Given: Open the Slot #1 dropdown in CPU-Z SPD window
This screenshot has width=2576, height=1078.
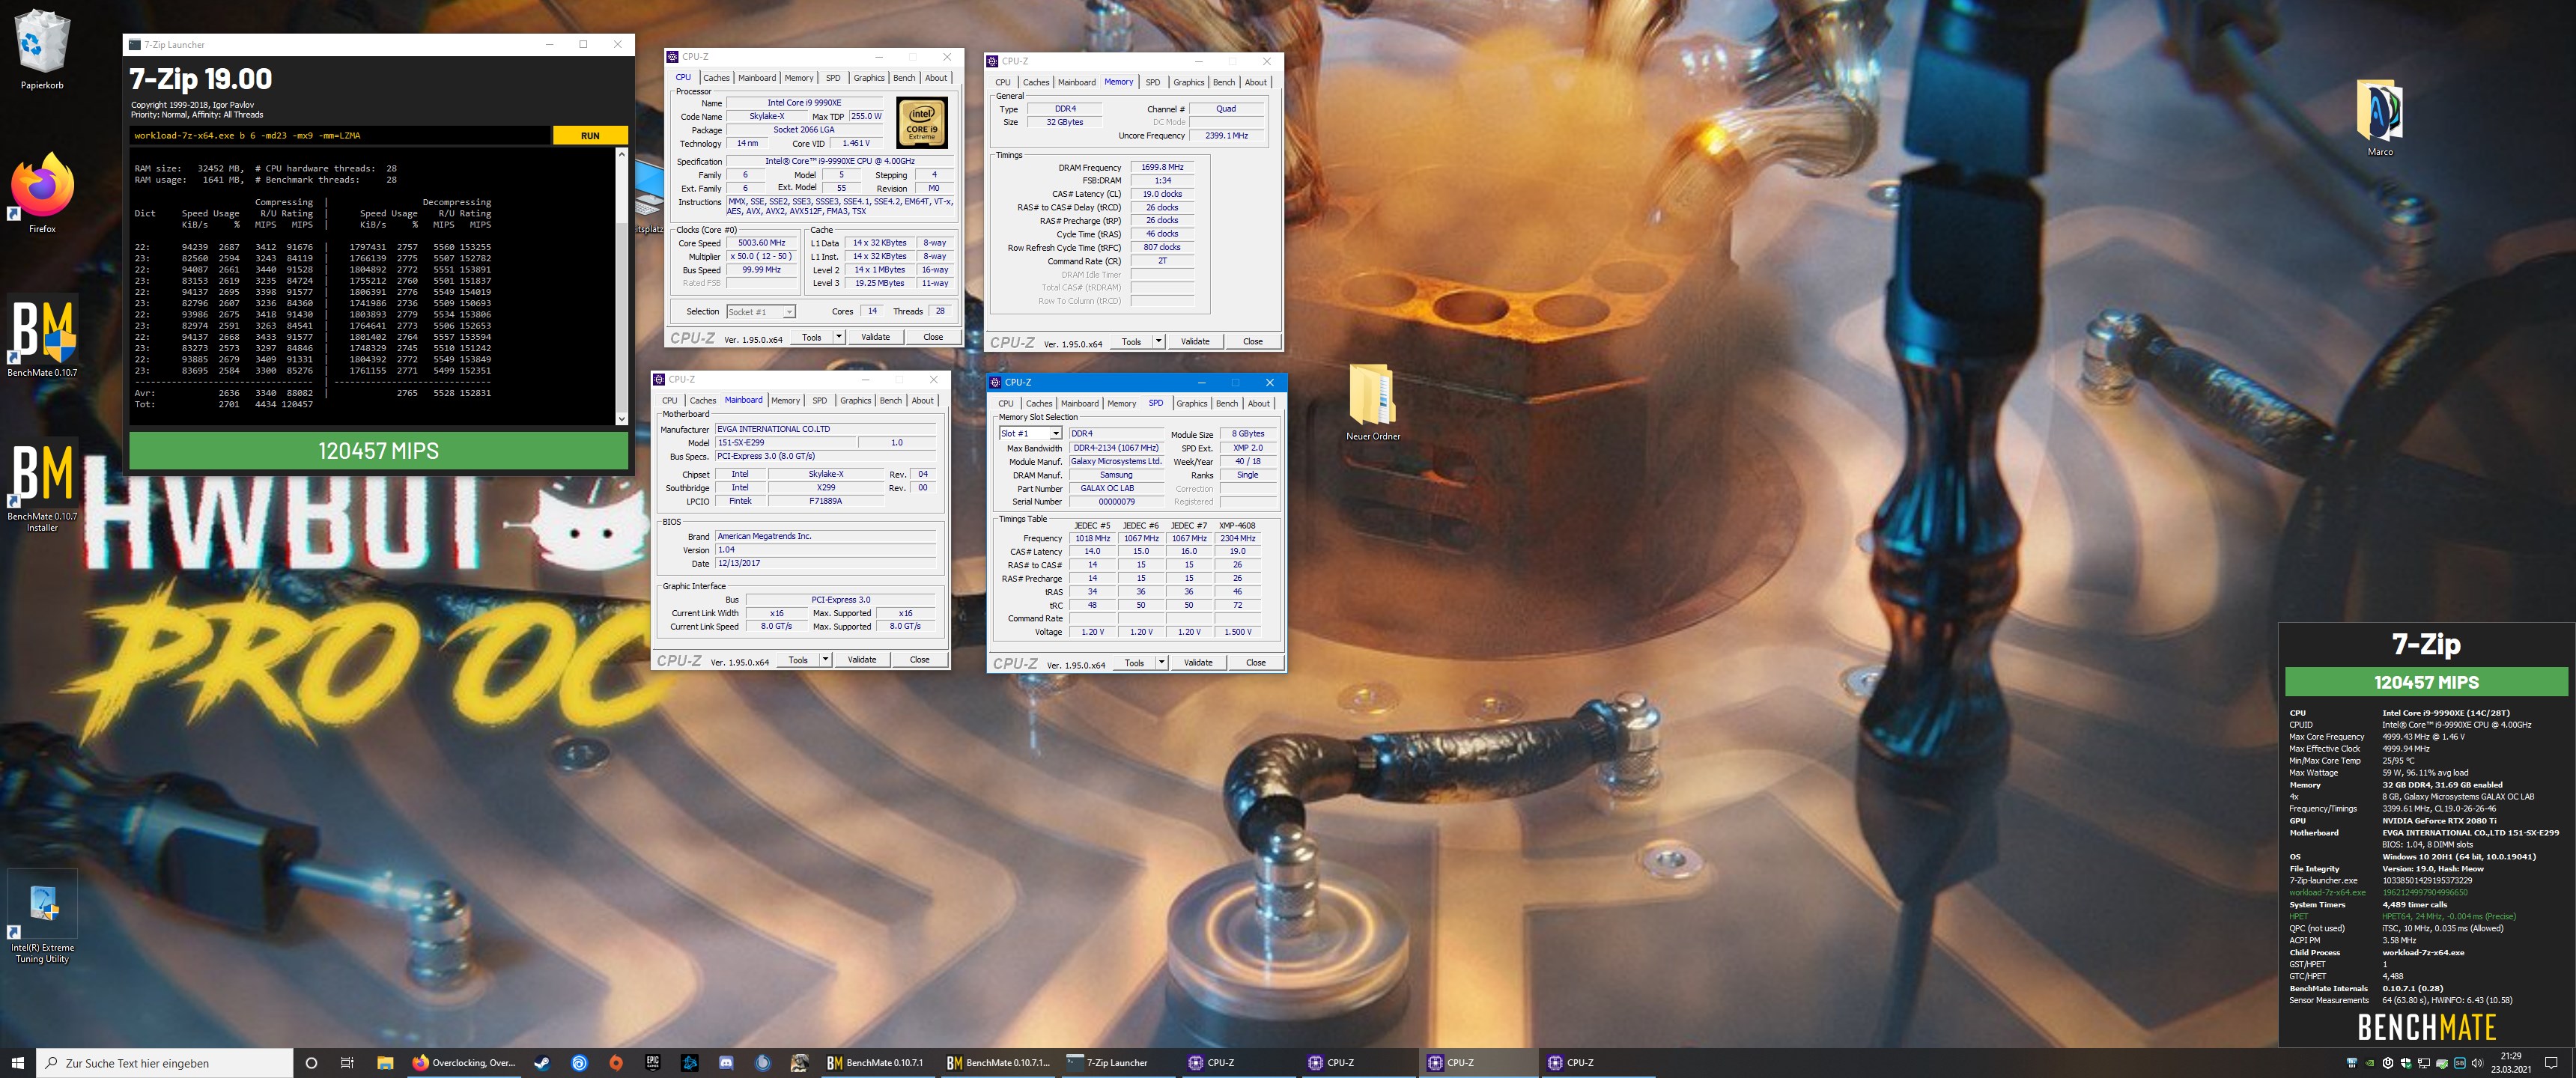Looking at the screenshot, I should (x=1030, y=433).
